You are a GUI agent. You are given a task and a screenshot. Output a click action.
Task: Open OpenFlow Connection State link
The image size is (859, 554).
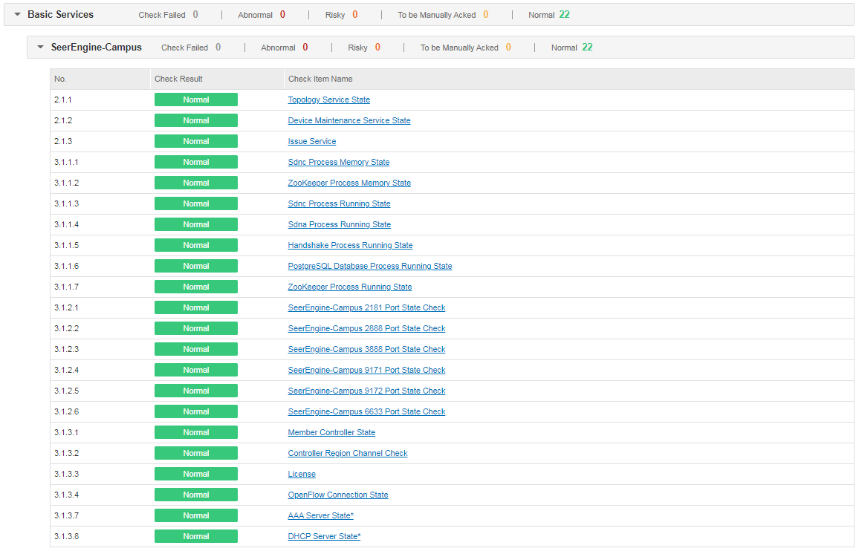[338, 495]
